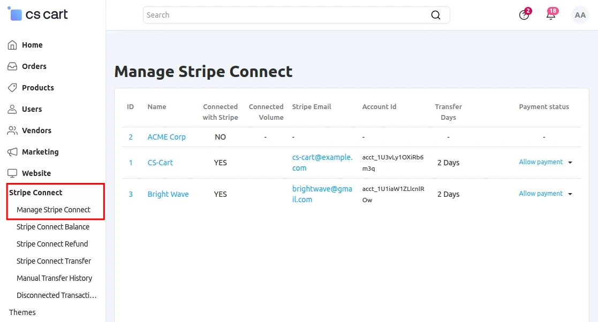Click the ACME Corp vendor link
The height and width of the screenshot is (322, 598).
tap(166, 137)
